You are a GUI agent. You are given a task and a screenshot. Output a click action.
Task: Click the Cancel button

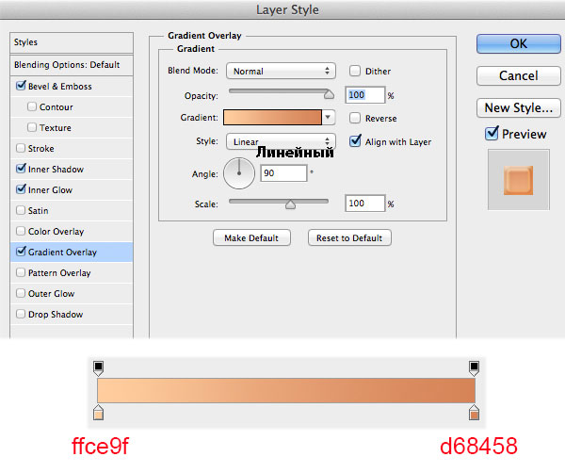click(x=519, y=75)
